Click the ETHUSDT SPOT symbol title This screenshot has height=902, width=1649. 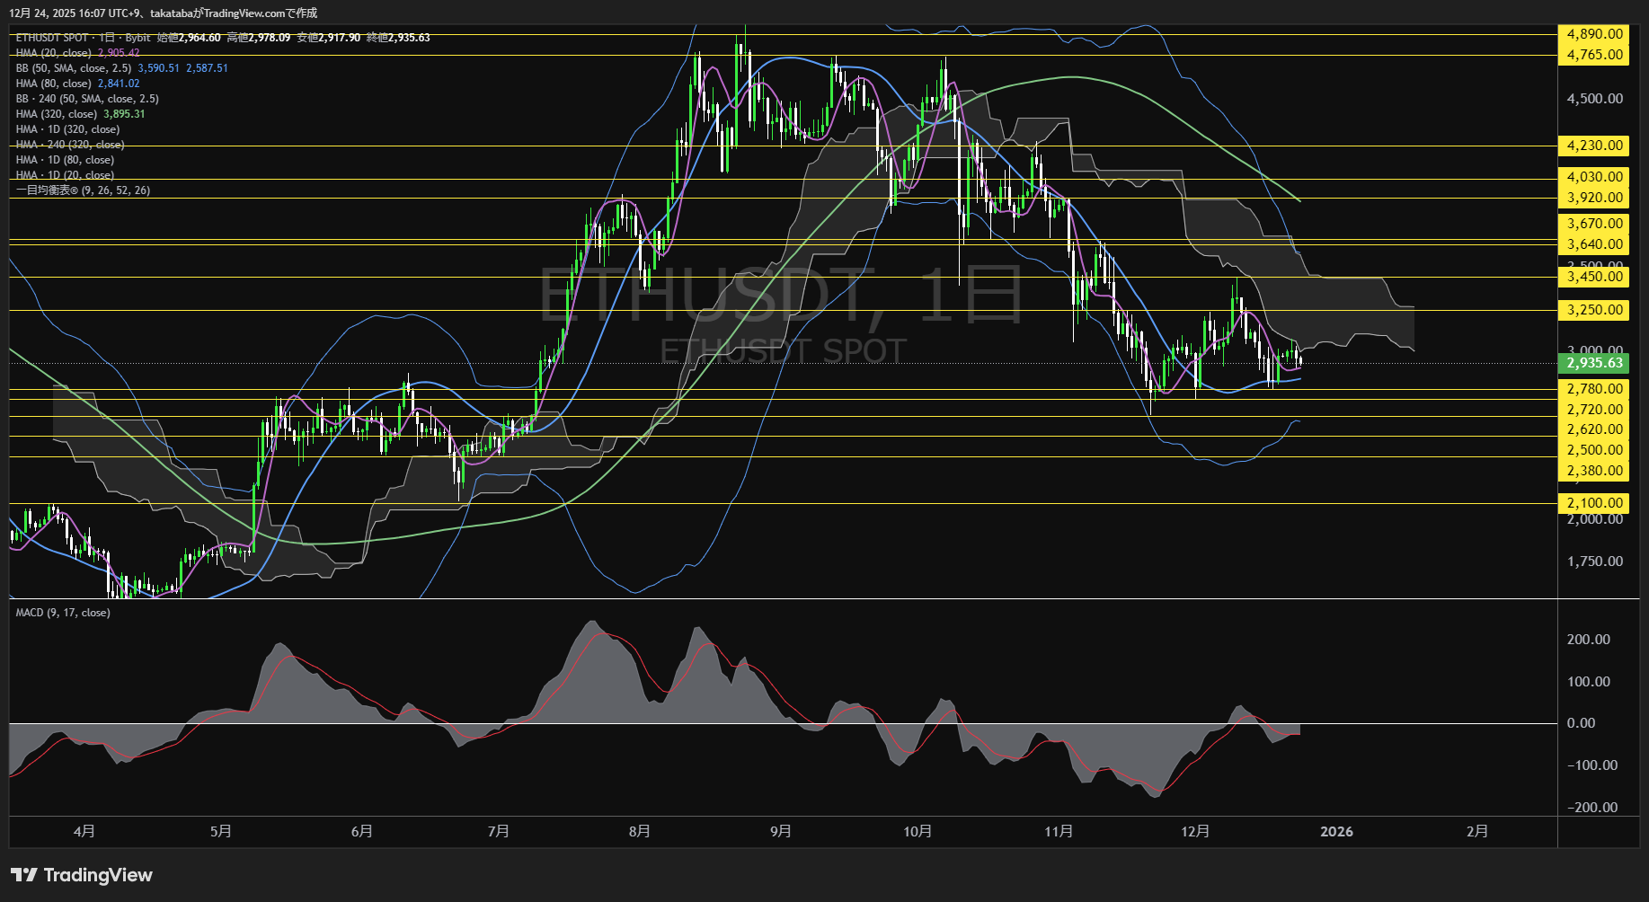click(x=52, y=38)
